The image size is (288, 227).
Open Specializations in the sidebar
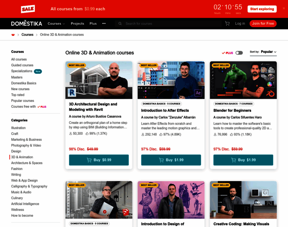pyautogui.click(x=22, y=71)
